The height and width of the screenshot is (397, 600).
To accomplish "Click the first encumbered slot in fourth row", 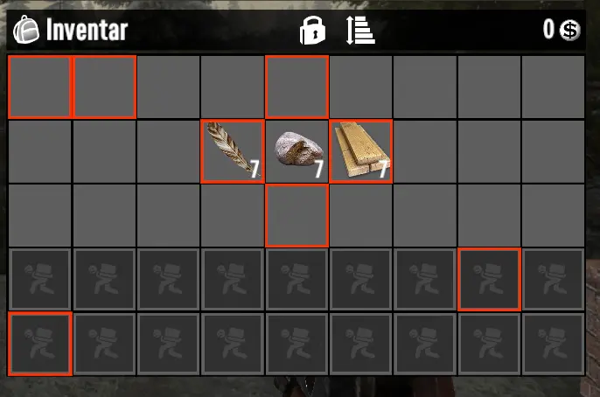I will point(40,280).
